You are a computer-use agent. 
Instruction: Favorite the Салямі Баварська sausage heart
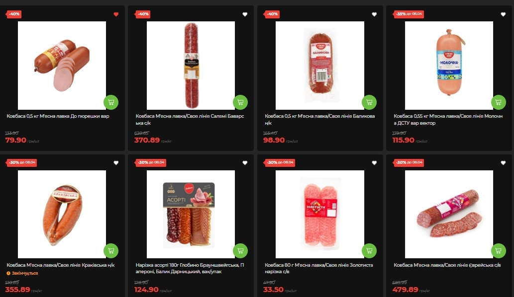coord(245,14)
